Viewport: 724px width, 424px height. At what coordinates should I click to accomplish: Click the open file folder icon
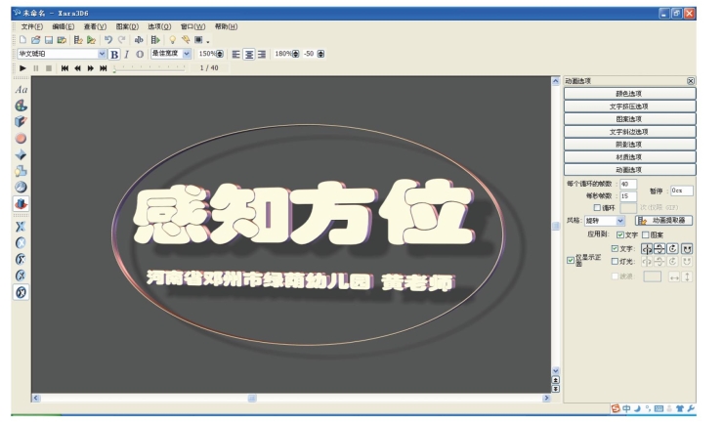coord(34,40)
